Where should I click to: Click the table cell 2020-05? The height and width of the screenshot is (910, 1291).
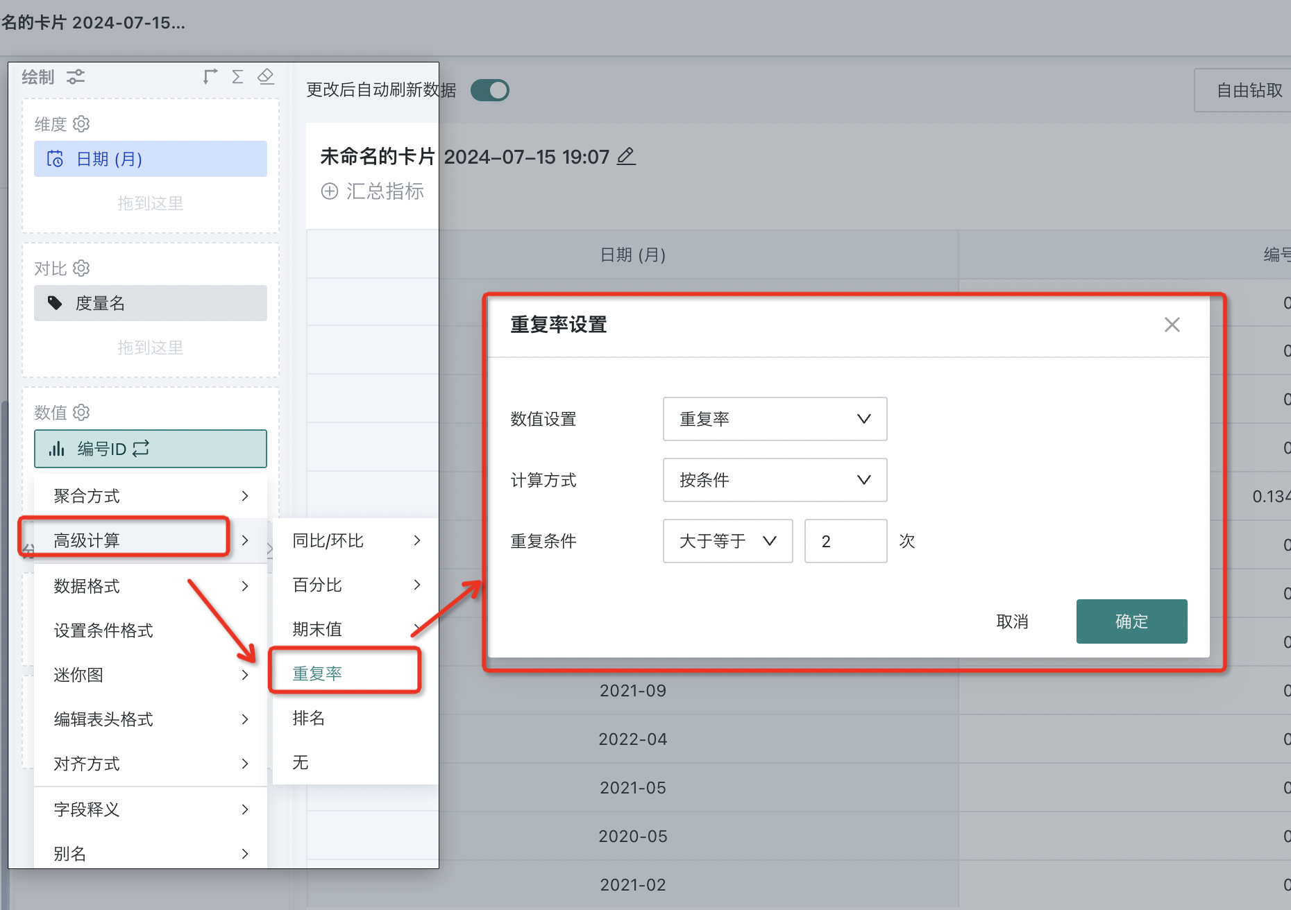632,836
